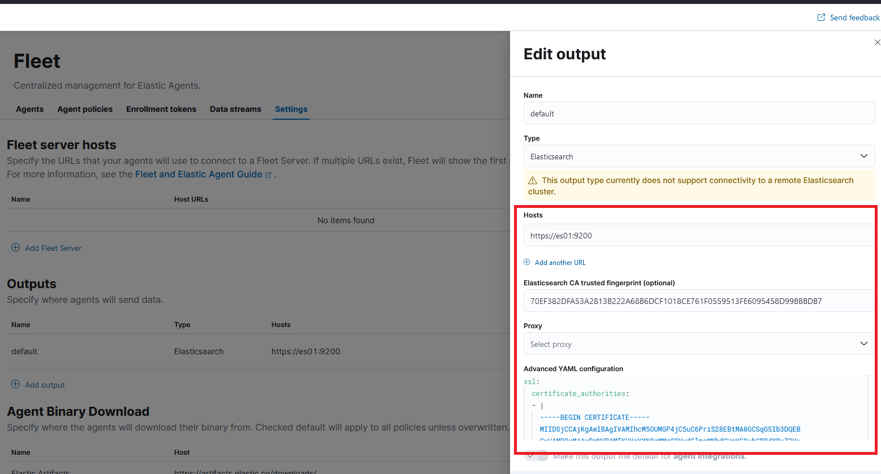
Task: Click the warning icon in the remote cluster notice
Action: (x=532, y=180)
